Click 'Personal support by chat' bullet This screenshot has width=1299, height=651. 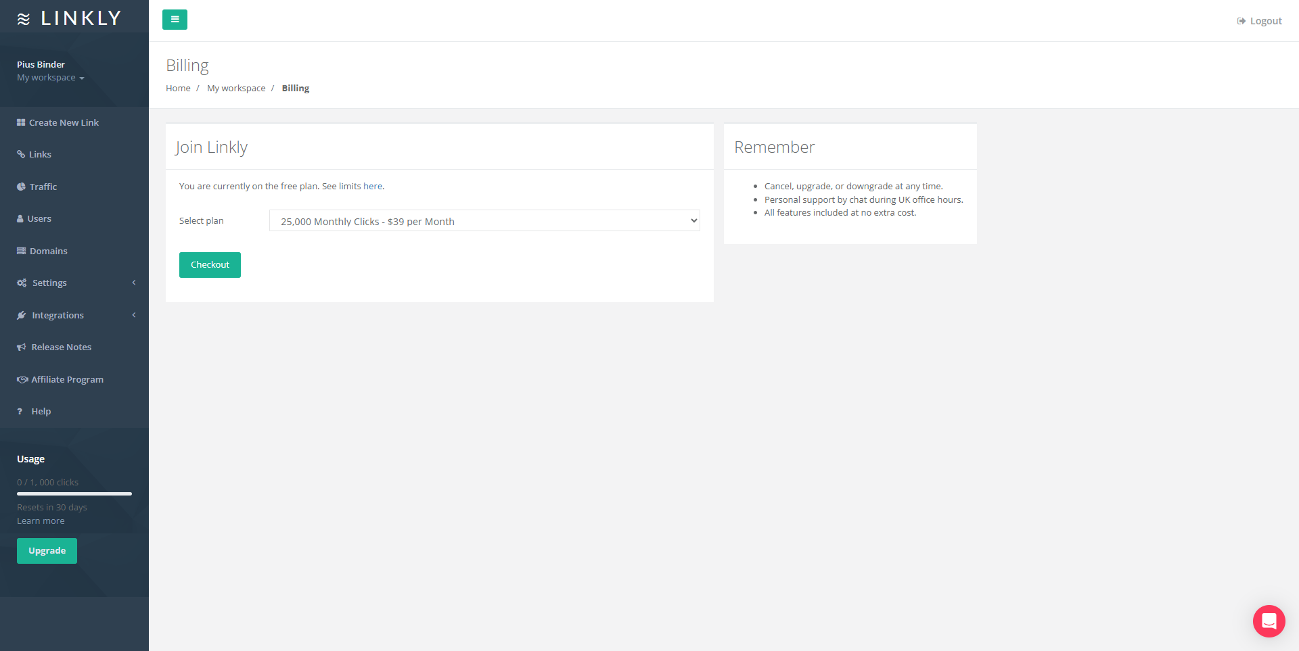863,199
